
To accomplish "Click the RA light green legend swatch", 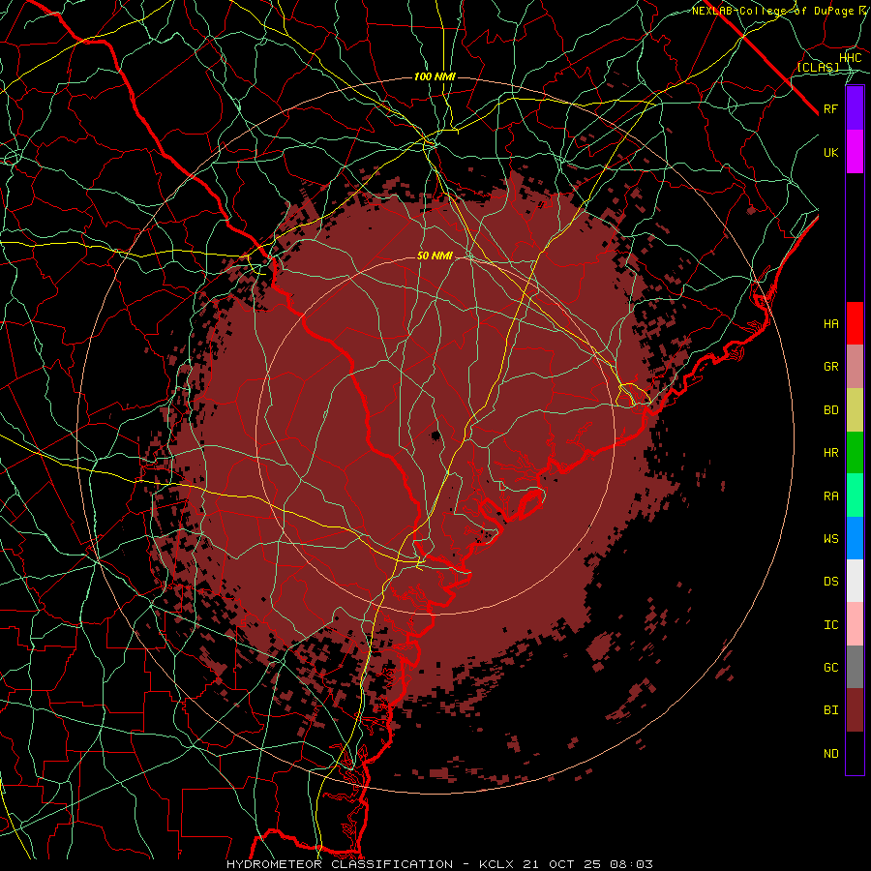I will pyautogui.click(x=855, y=496).
